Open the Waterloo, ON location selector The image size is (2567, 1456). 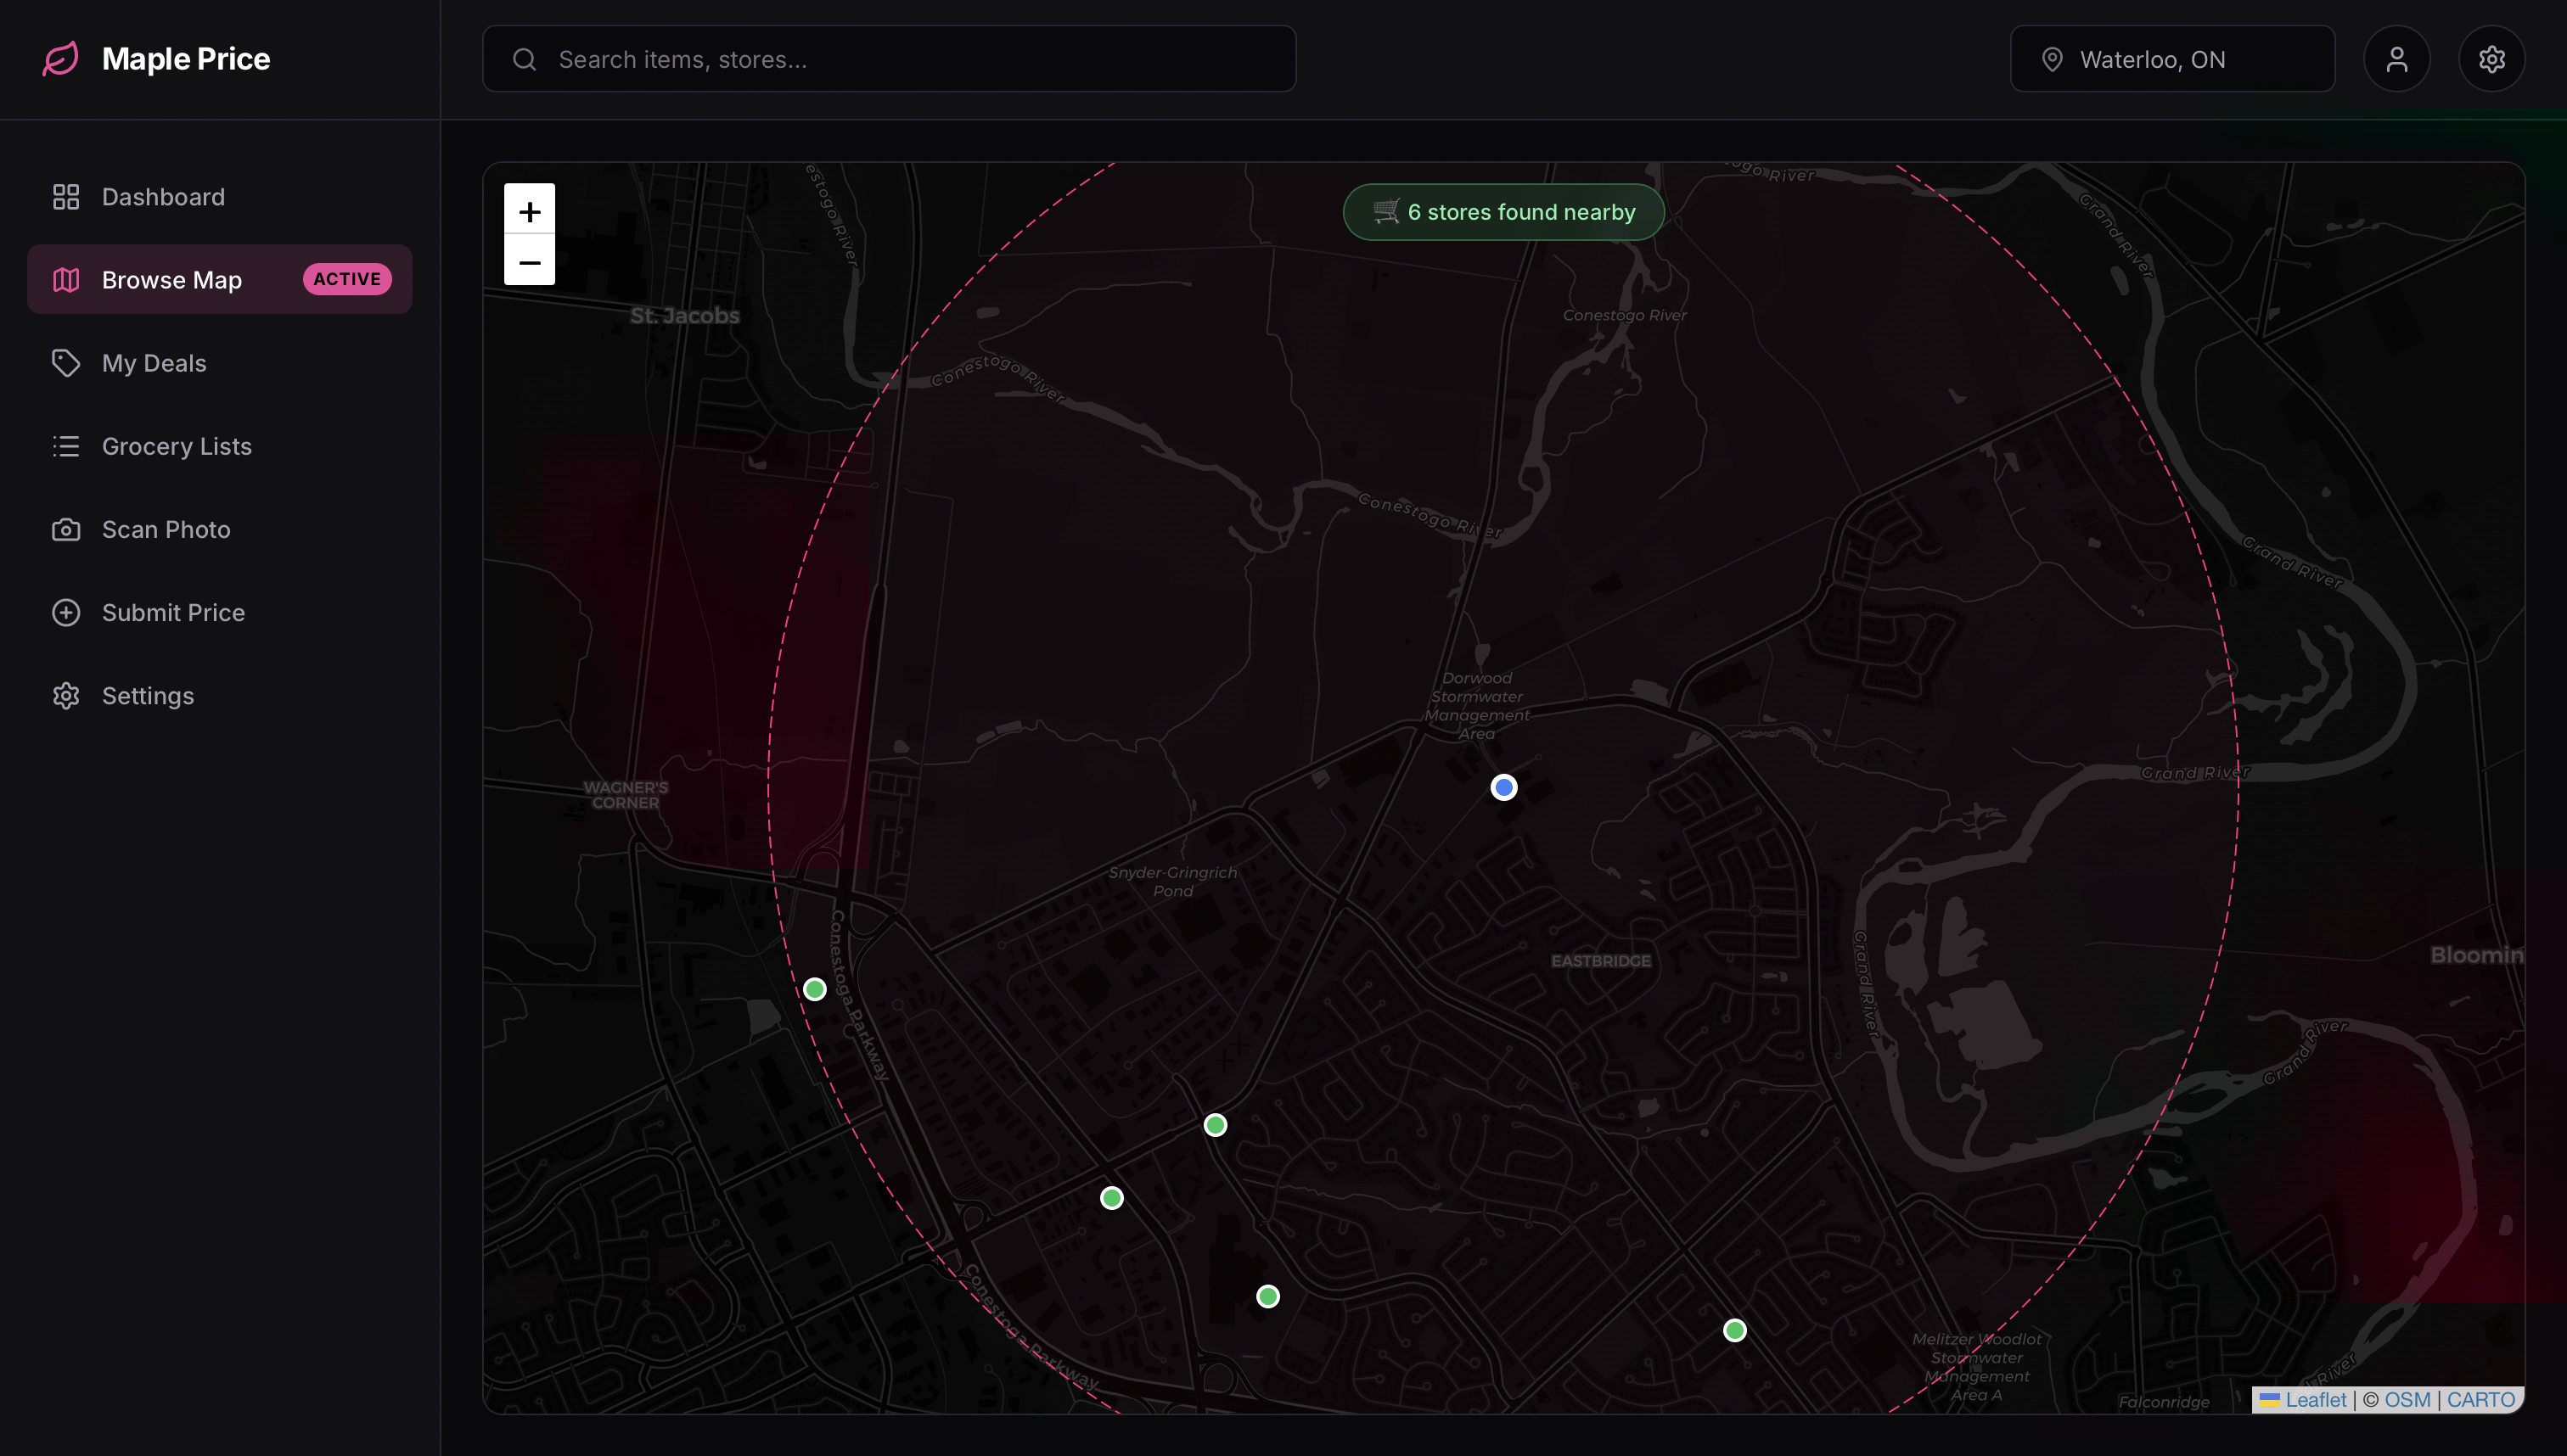tap(2171, 59)
